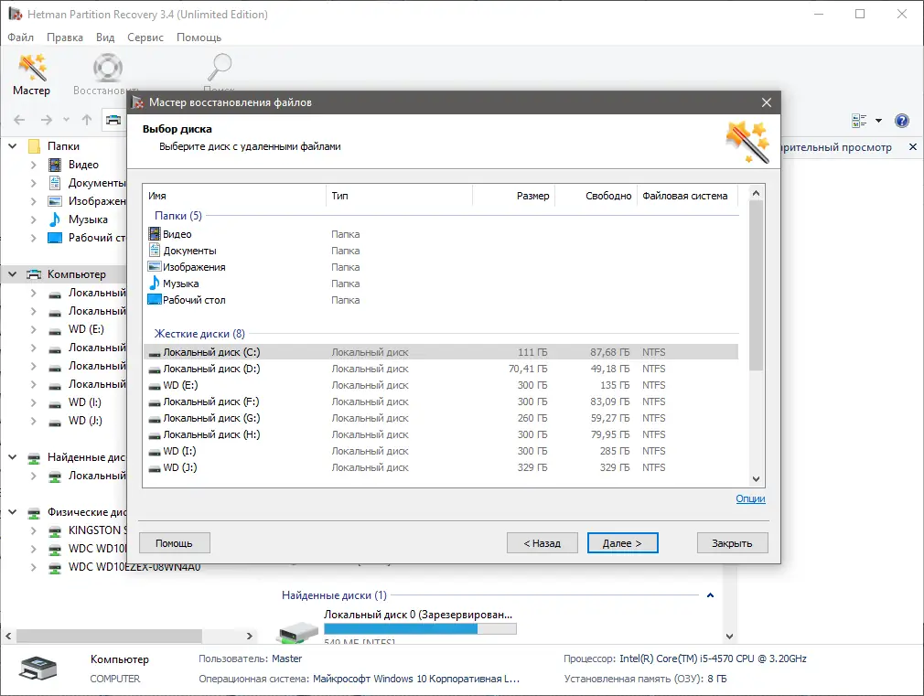Sort list by Размер column header
The height and width of the screenshot is (696, 924).
pos(514,196)
